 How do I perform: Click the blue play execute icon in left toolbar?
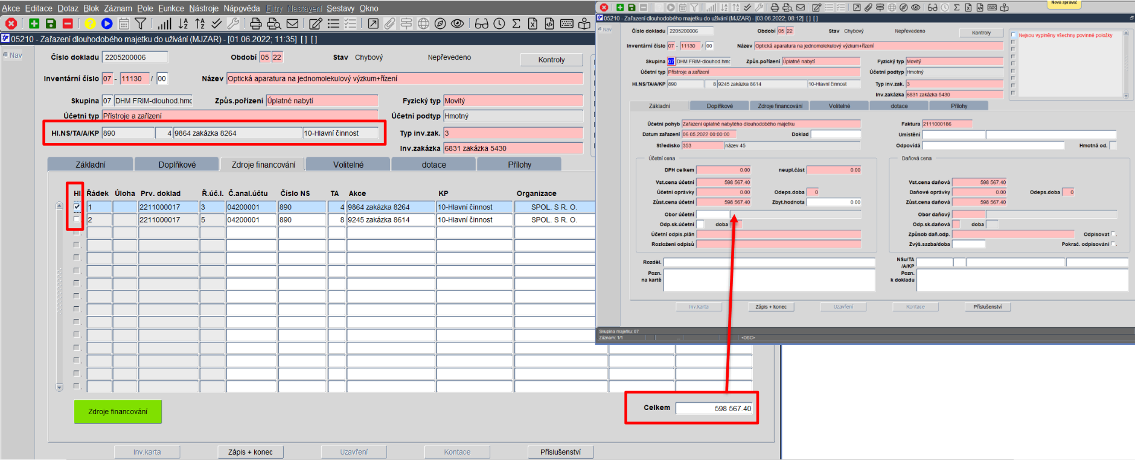[107, 24]
